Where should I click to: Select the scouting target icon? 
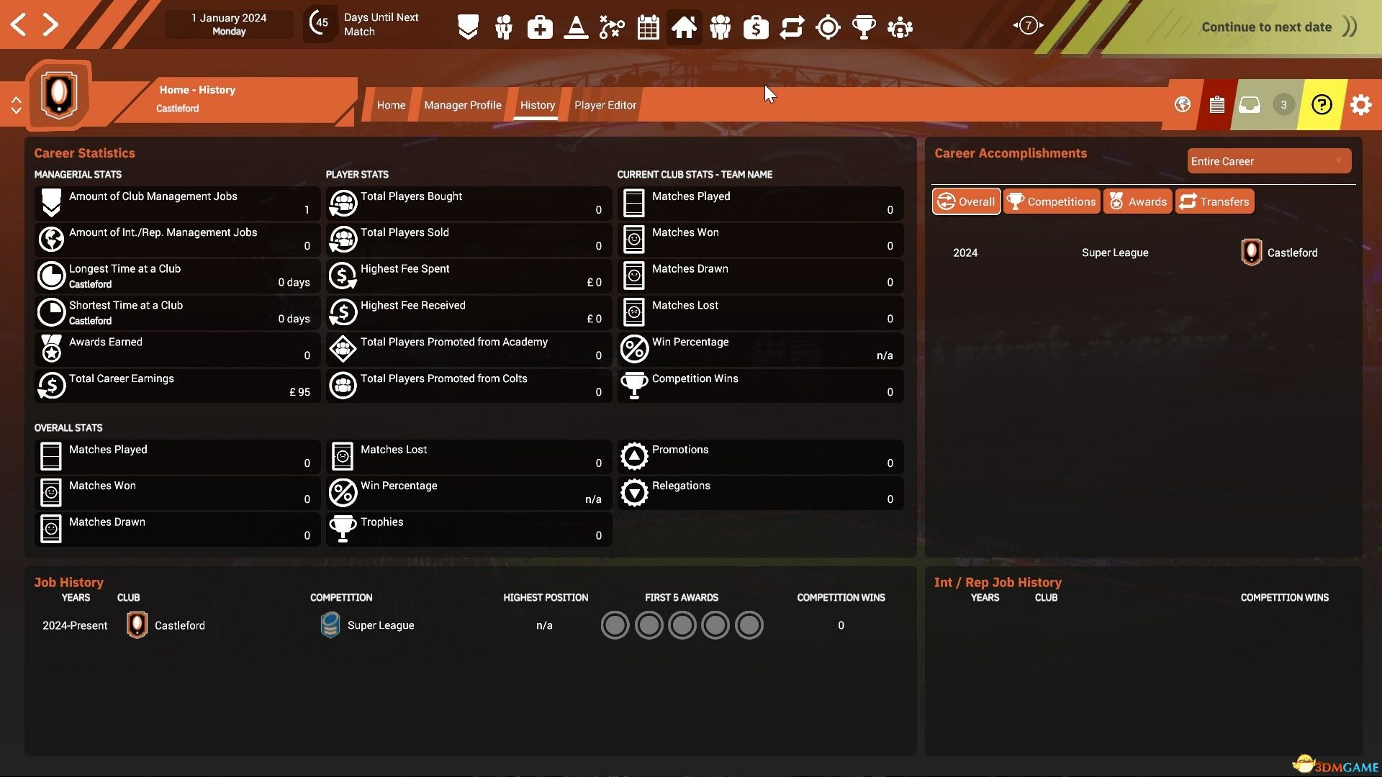828,27
